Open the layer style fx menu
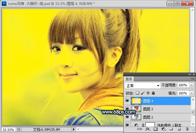Image resolution: width=196 pixels, height=133 pixels. (x=148, y=129)
